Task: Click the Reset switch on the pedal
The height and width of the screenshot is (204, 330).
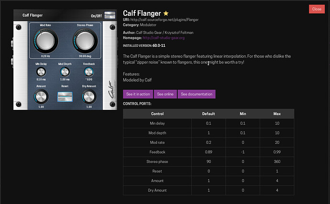Action: [x=65, y=97]
